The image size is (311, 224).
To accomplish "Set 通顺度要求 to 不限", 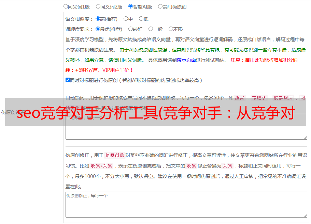I will point(171,29).
